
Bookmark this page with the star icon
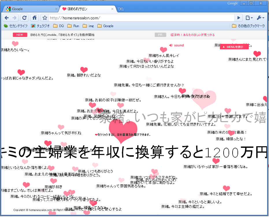click(45, 18)
